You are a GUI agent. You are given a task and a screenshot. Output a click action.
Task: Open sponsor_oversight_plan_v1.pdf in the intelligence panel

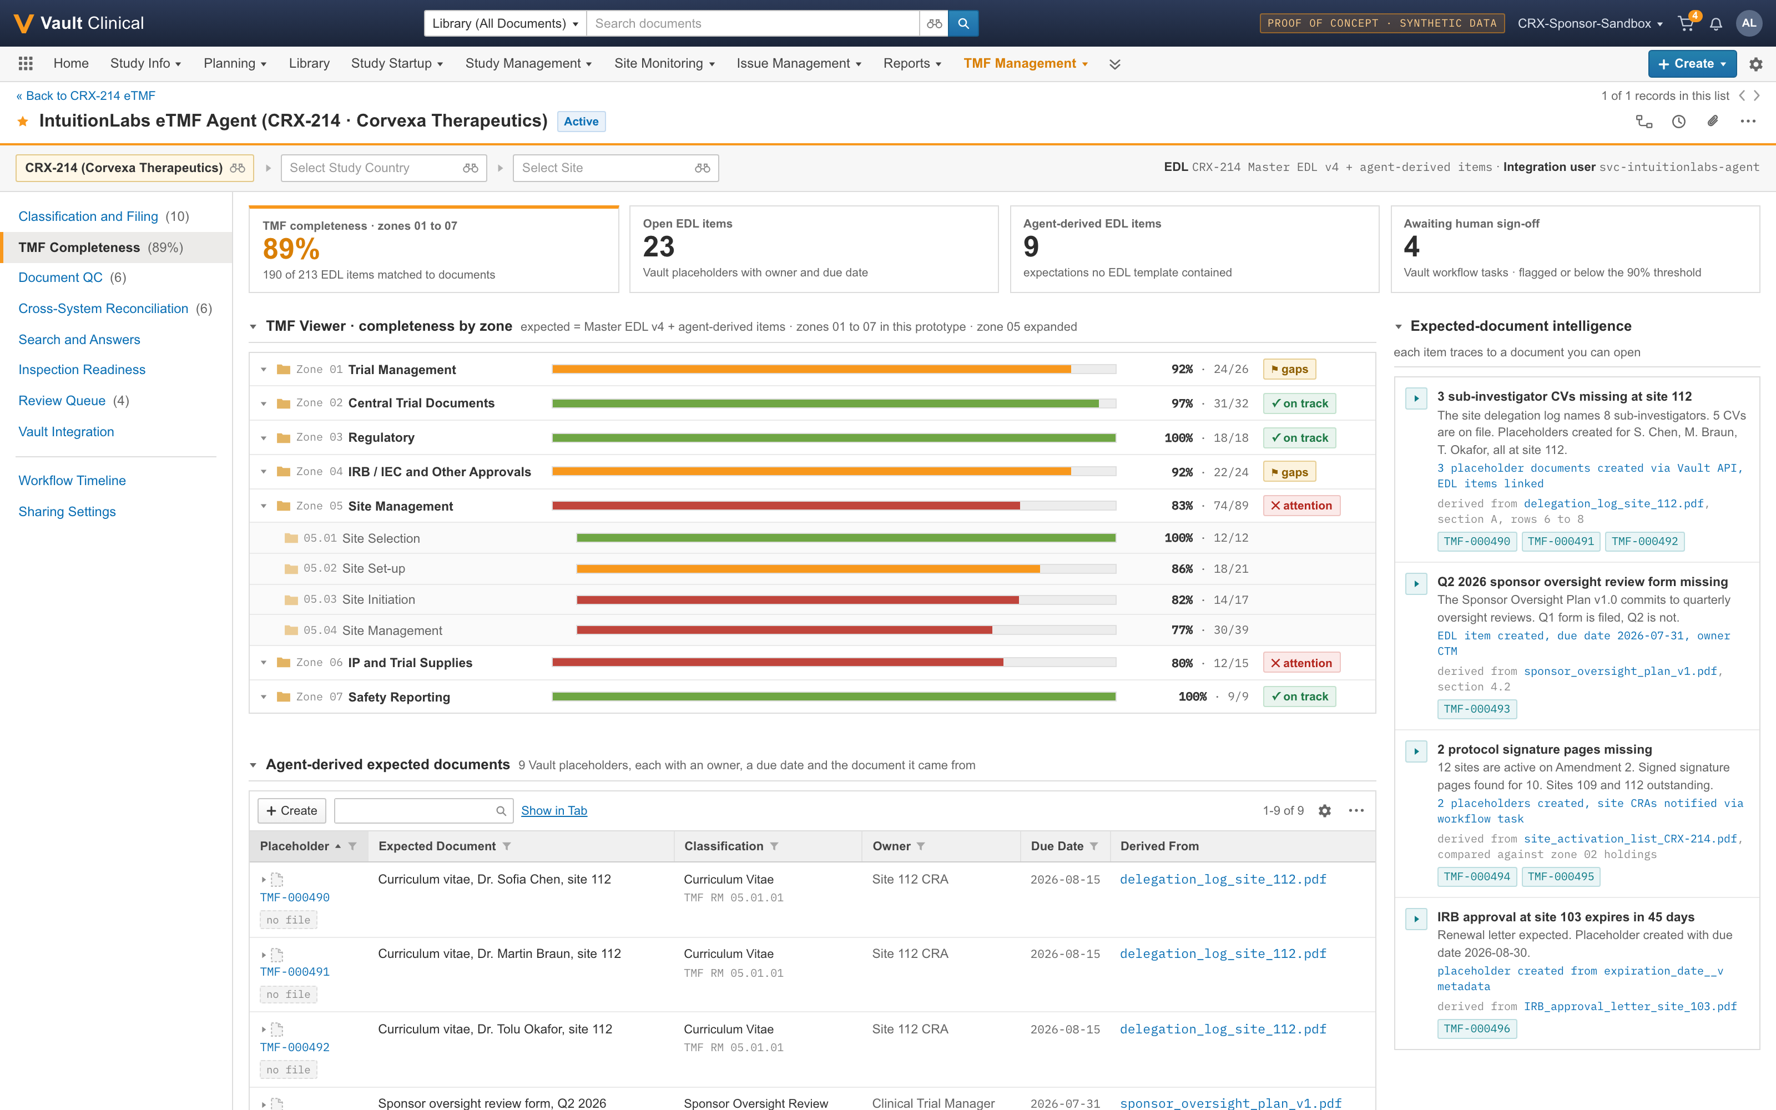(x=1621, y=671)
